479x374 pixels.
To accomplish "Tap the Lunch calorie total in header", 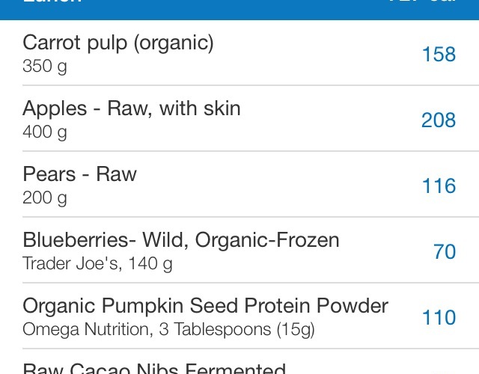I will coord(422,1).
